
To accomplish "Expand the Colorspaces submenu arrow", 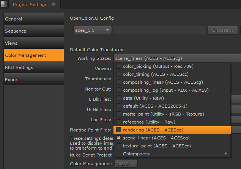I will [x=227, y=154].
